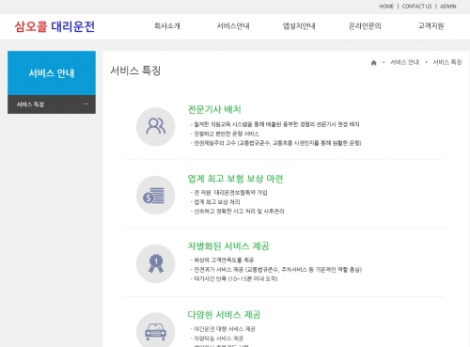This screenshot has width=470, height=347.
Task: Click the 서비스 특징 page title
Action: pyautogui.click(x=135, y=71)
